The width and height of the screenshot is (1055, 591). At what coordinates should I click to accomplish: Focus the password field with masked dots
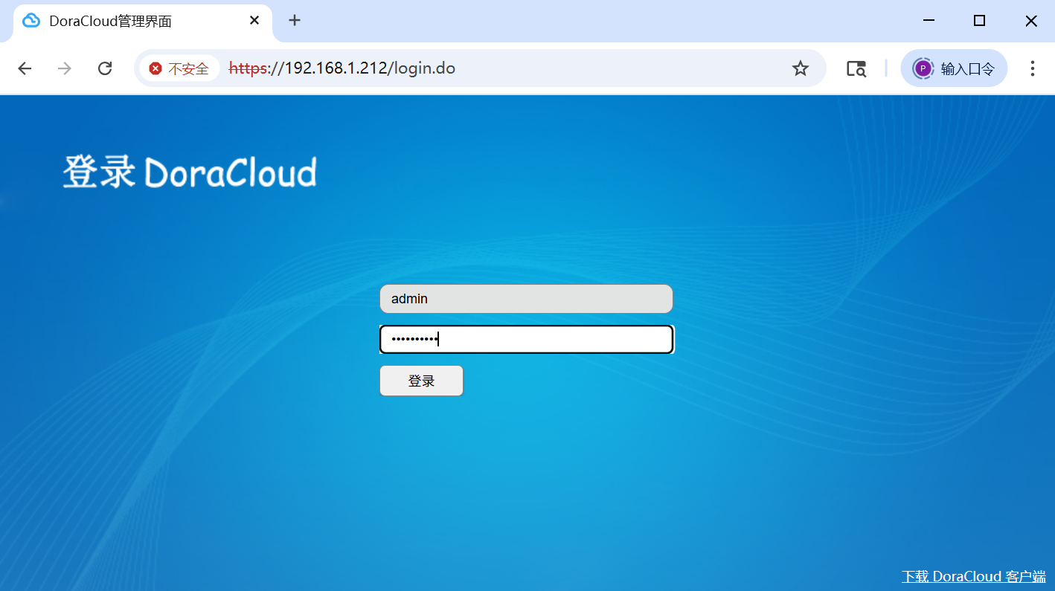(526, 340)
